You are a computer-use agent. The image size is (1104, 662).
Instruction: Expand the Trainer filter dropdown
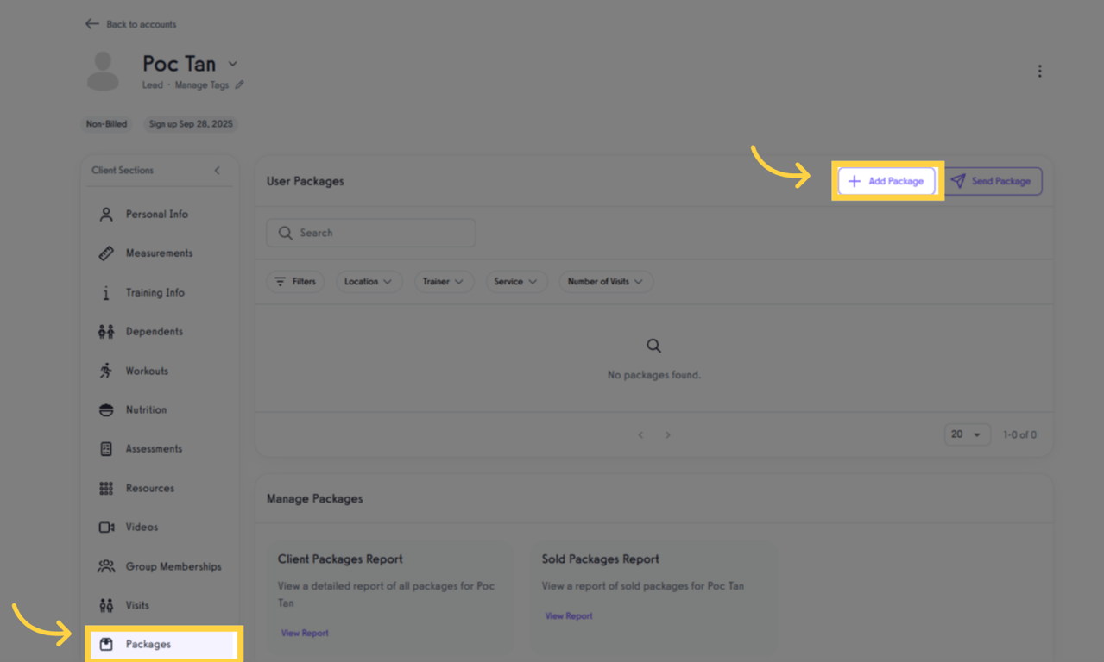tap(444, 281)
